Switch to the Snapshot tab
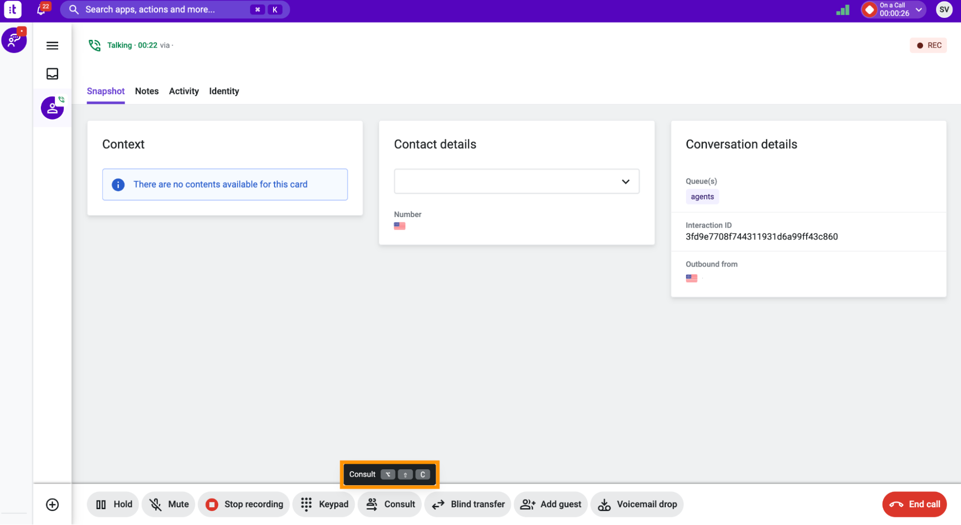The width and height of the screenshot is (961, 525). click(106, 91)
